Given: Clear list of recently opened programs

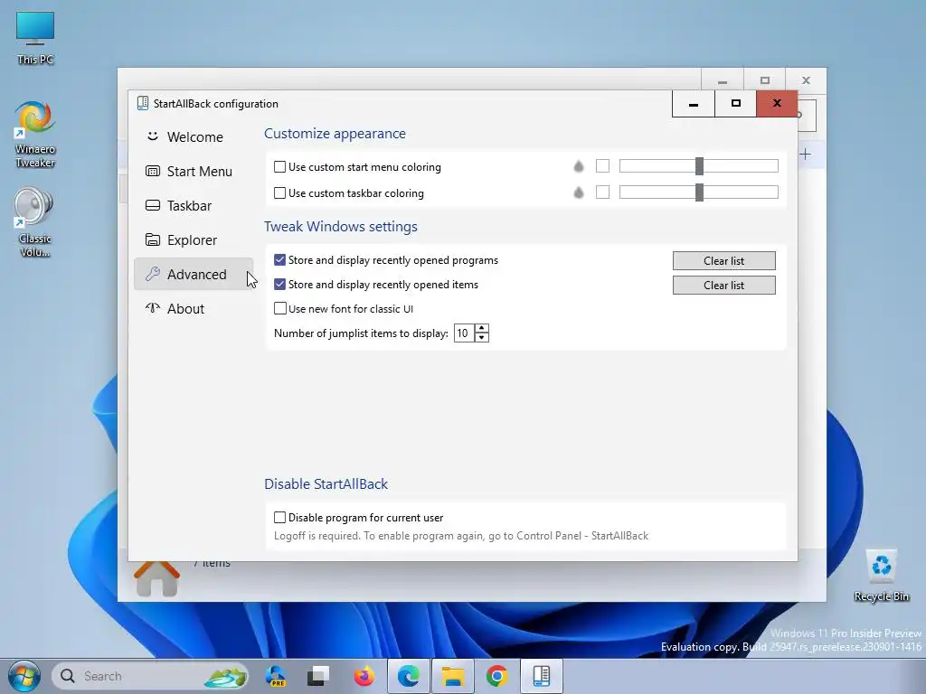Looking at the screenshot, I should coord(724,261).
